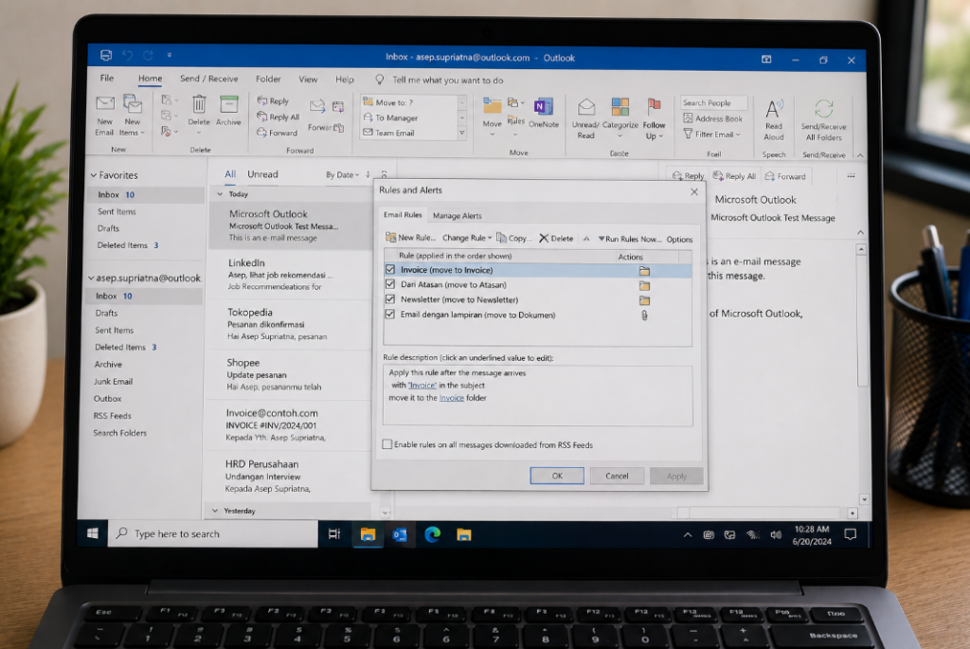Click Cancel in Rules and Alerts dialog
The width and height of the screenshot is (970, 649).
(x=617, y=476)
